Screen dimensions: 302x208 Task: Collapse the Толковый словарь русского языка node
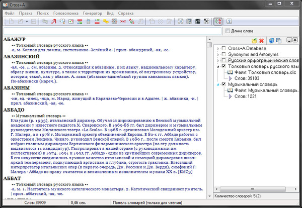pyautogui.click(x=217, y=66)
